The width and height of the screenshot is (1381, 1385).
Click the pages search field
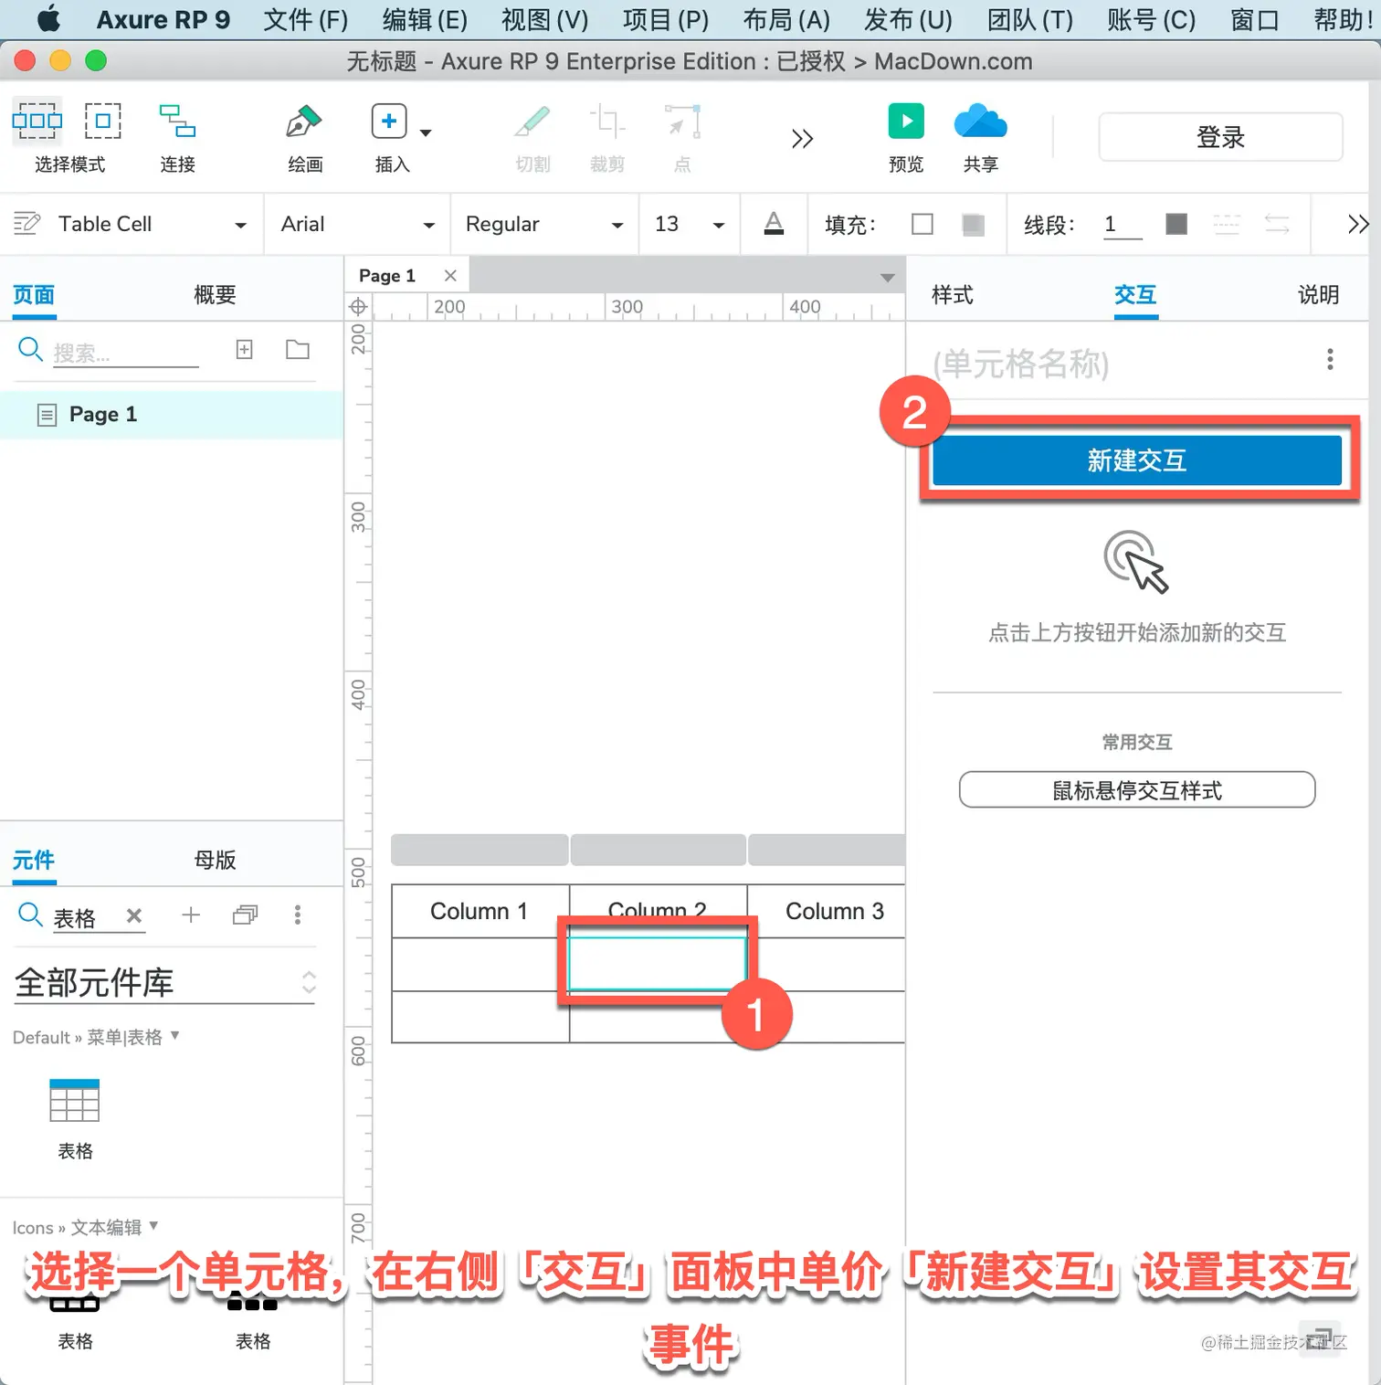pyautogui.click(x=125, y=353)
